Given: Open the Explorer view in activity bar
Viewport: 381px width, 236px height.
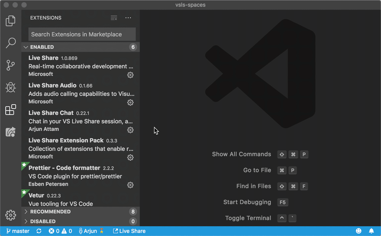Looking at the screenshot, I should click(x=10, y=21).
